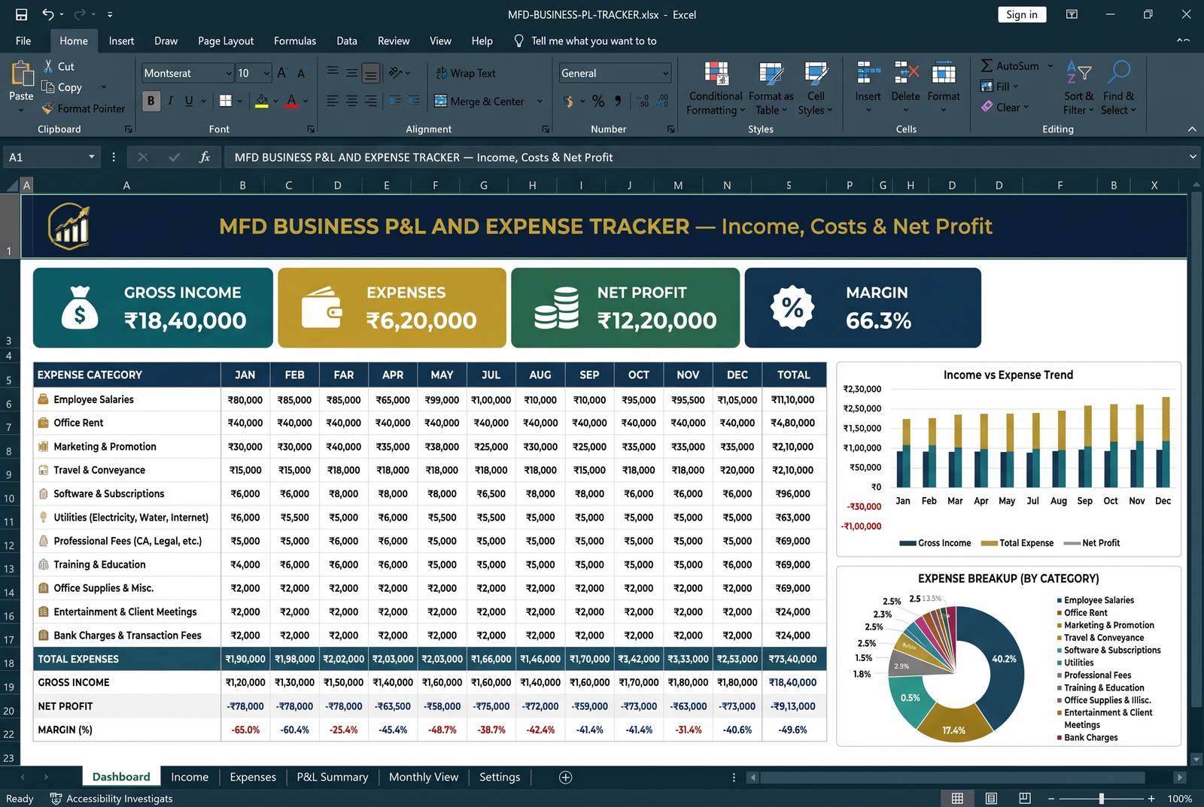Toggle Underline formatting

(x=189, y=101)
